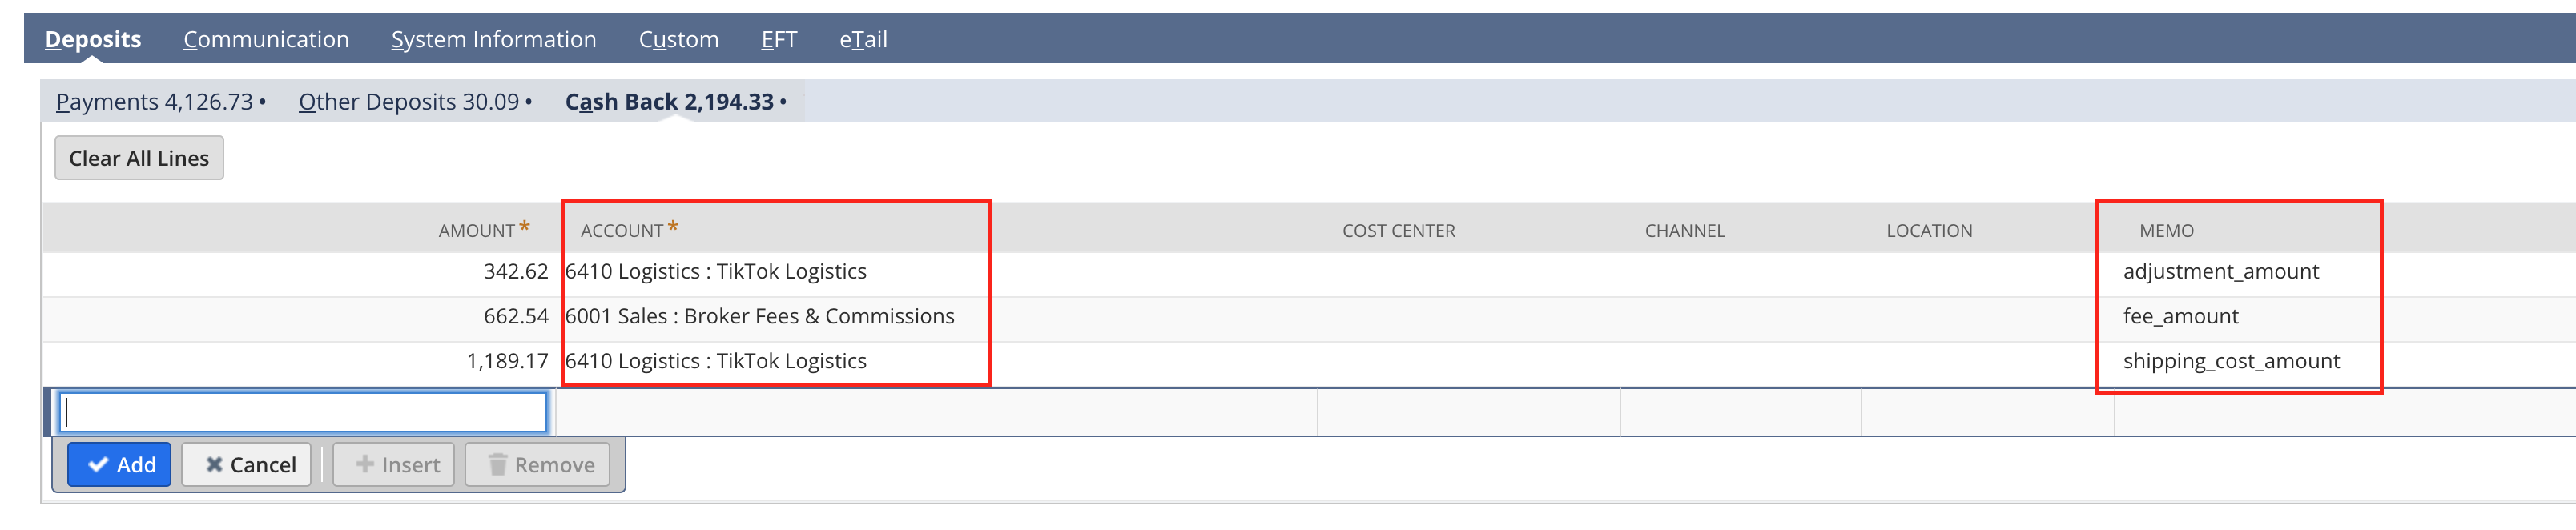Open the Deposits tab

[93, 39]
